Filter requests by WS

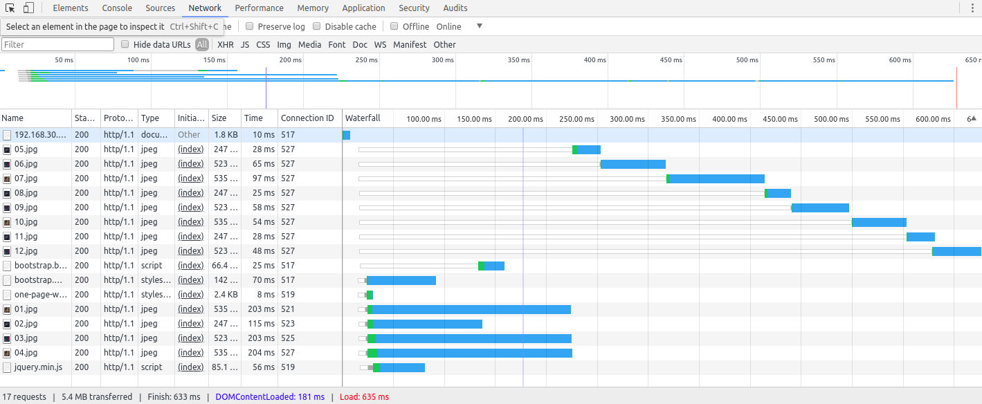381,44
